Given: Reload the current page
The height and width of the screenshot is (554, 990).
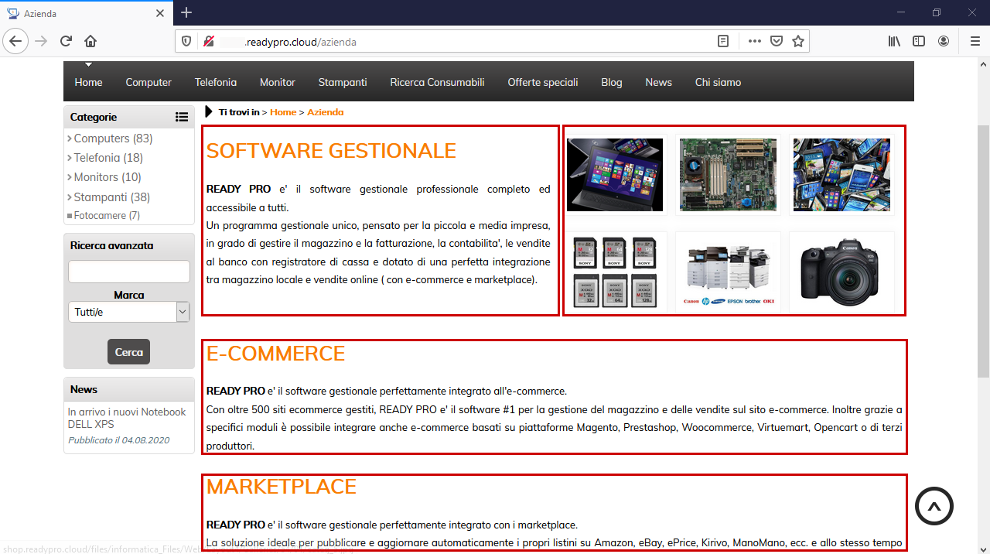Looking at the screenshot, I should click(66, 41).
